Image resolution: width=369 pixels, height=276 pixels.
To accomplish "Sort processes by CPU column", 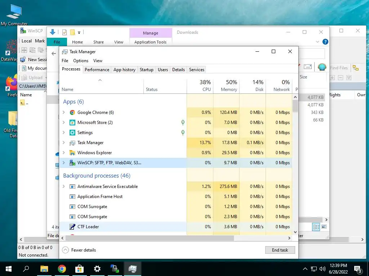I will 200,86.
